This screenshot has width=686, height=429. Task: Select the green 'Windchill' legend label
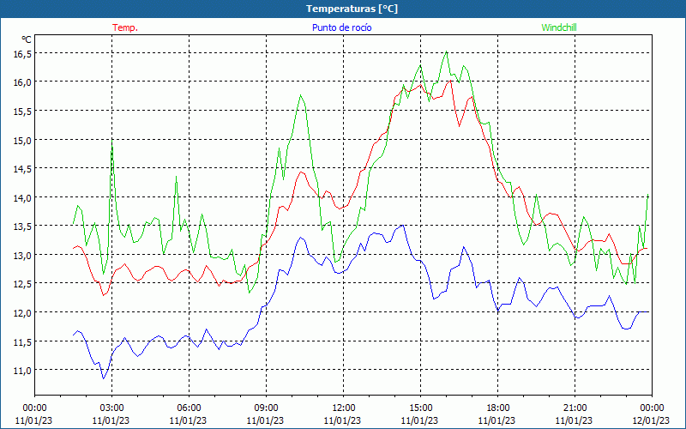click(559, 27)
